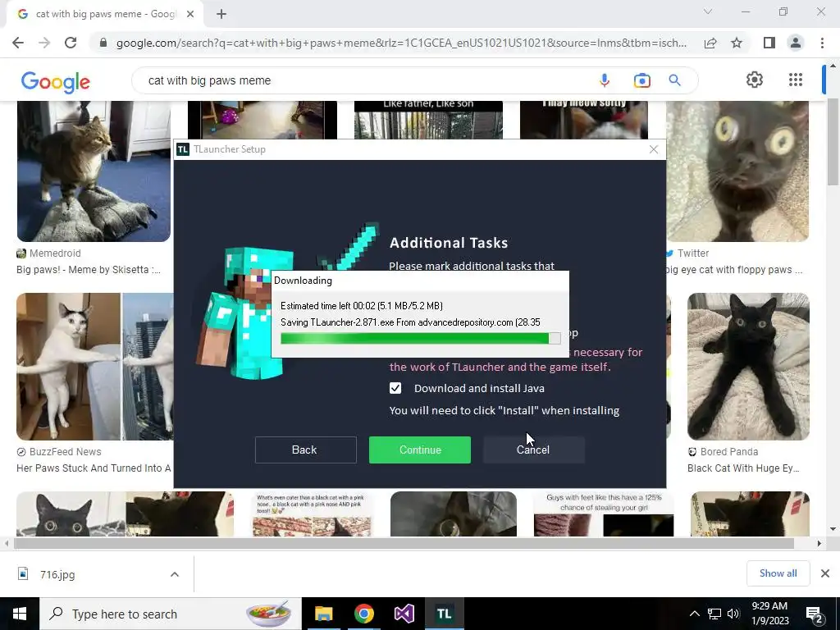This screenshot has height=630, width=840.
Task: Open Windows Start menu
Action: 20,614
